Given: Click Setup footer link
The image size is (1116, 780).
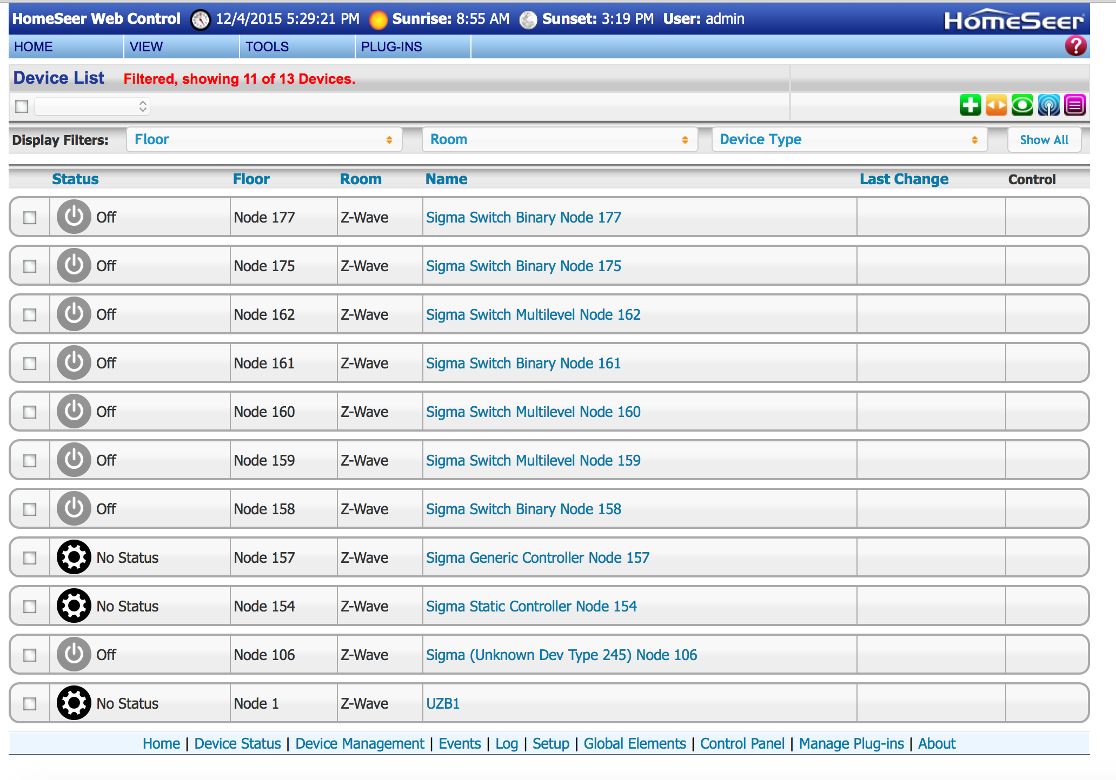Looking at the screenshot, I should [551, 744].
